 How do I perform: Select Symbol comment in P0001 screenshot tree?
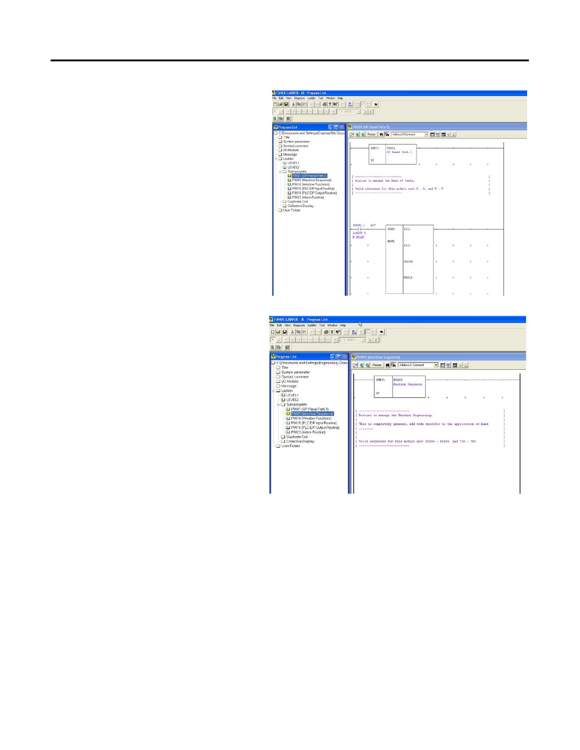295,146
